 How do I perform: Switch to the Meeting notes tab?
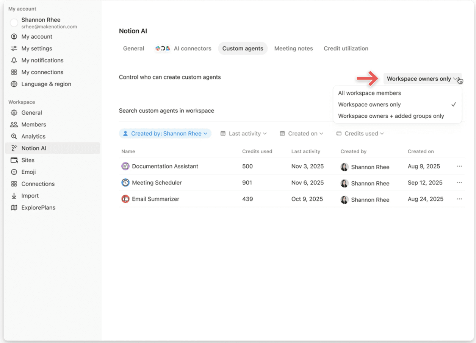pos(293,48)
